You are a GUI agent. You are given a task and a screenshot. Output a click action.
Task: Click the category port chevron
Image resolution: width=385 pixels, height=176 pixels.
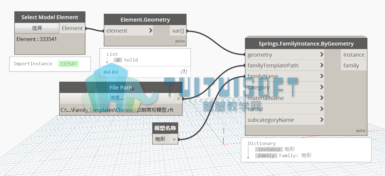click(x=322, y=87)
